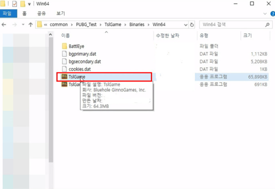Screen dimensions: 275x189
Task: Expand the ribbon chevron
Action: point(265,13)
